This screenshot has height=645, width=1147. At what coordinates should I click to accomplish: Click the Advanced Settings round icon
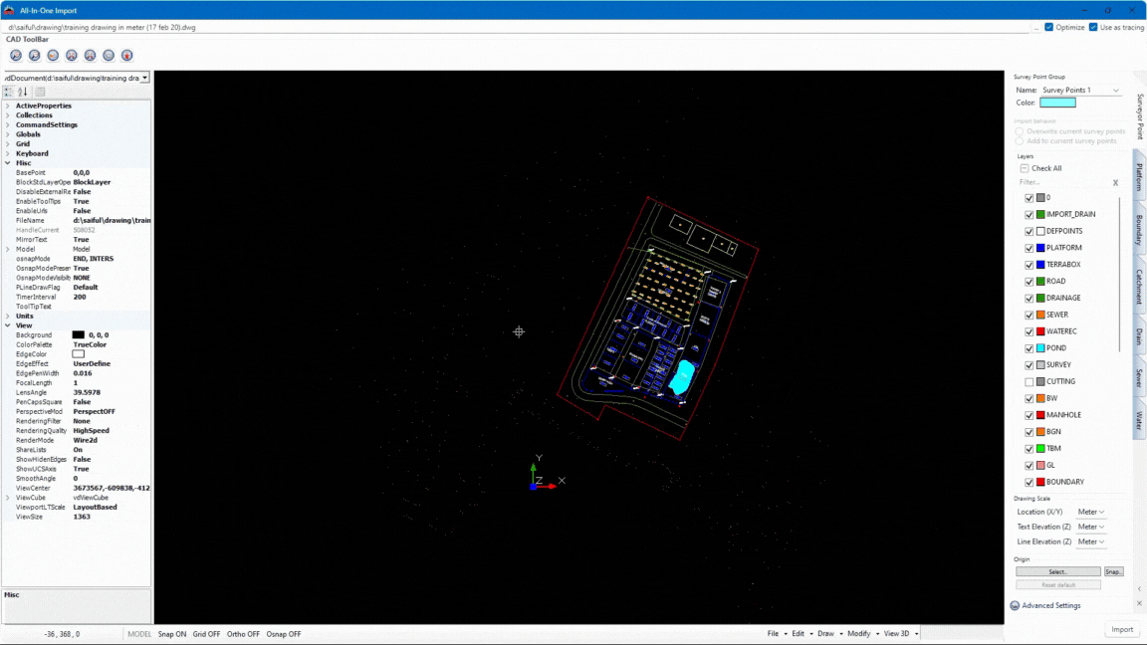[x=1015, y=605]
